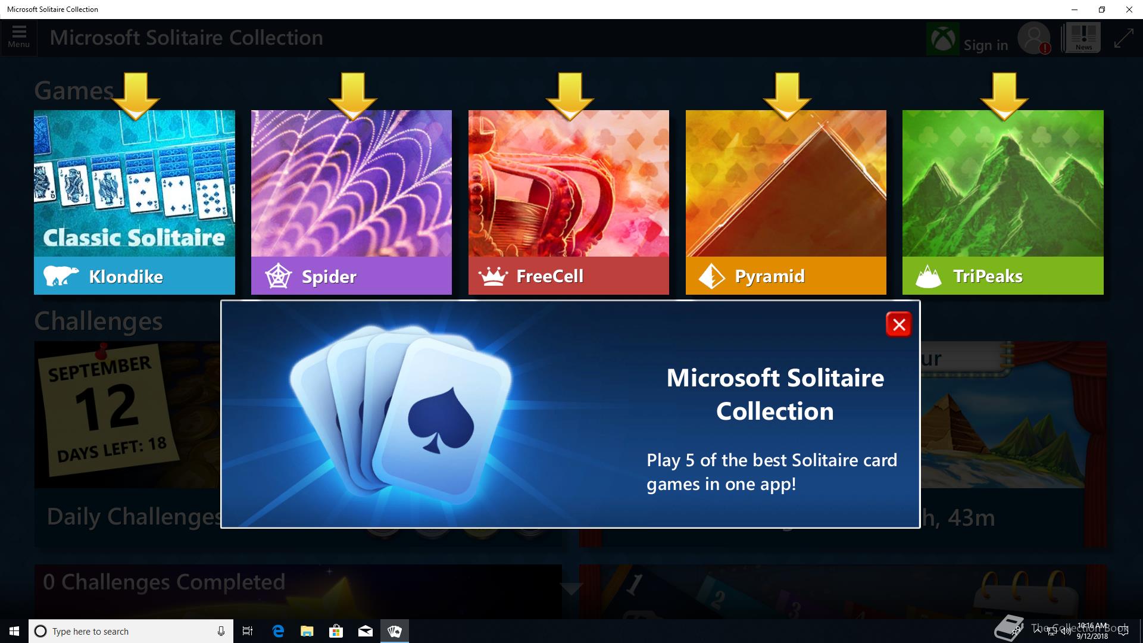This screenshot has width=1143, height=643.
Task: Click the Sign in link
Action: [x=985, y=45]
